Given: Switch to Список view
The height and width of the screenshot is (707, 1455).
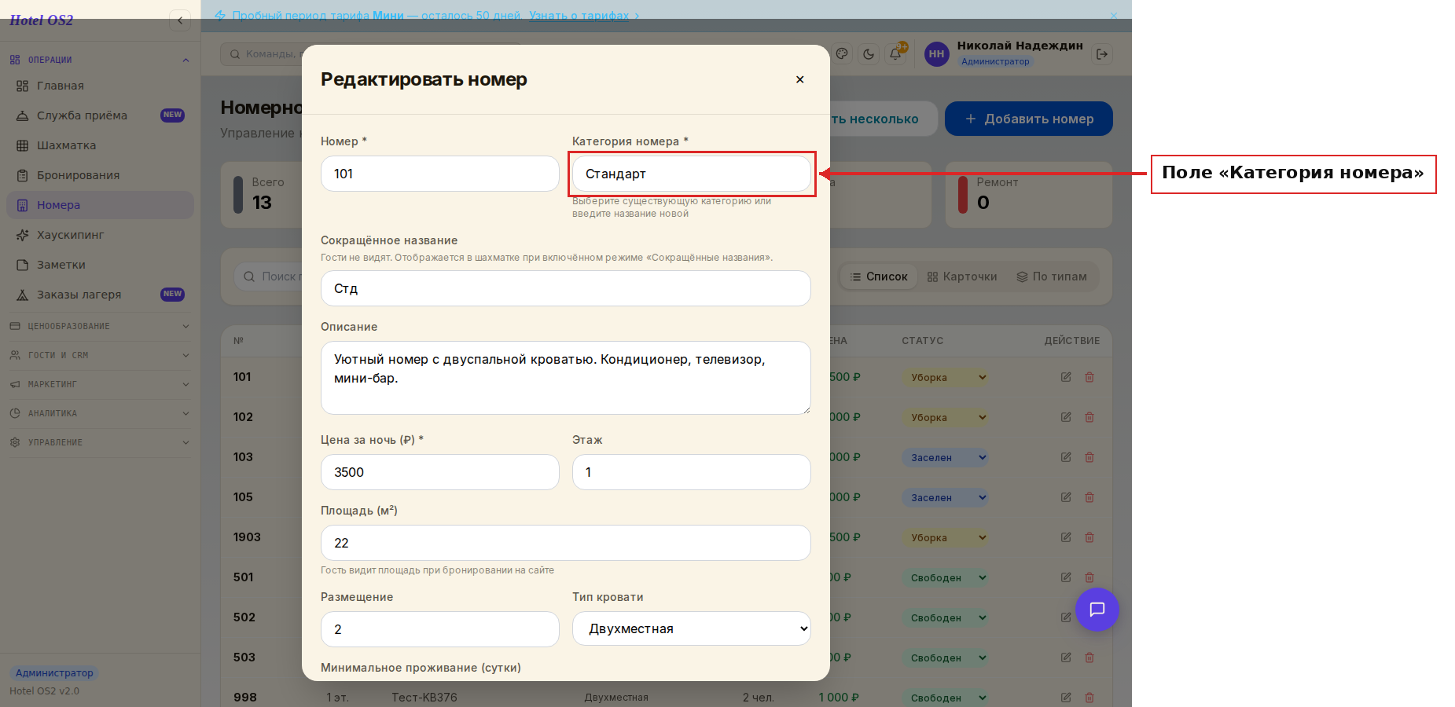Looking at the screenshot, I should coord(879,277).
